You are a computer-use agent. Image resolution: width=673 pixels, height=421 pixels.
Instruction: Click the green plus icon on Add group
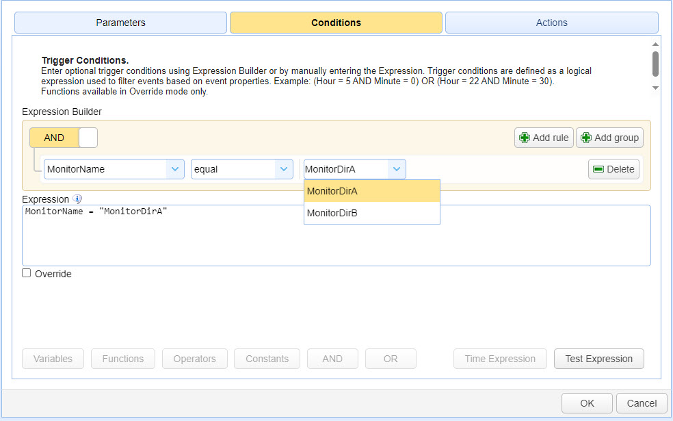coord(586,138)
